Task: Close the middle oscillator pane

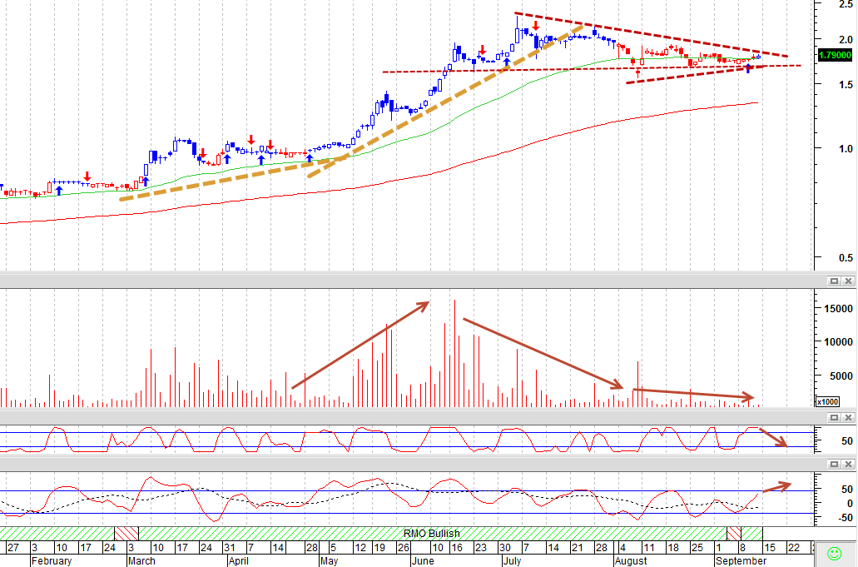Action: tap(848, 418)
